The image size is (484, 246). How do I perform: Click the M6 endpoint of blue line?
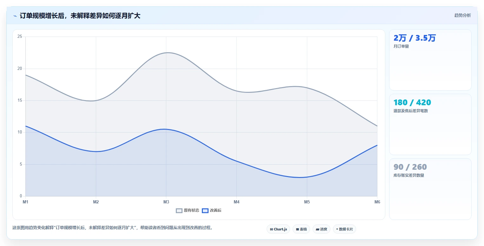(377, 145)
